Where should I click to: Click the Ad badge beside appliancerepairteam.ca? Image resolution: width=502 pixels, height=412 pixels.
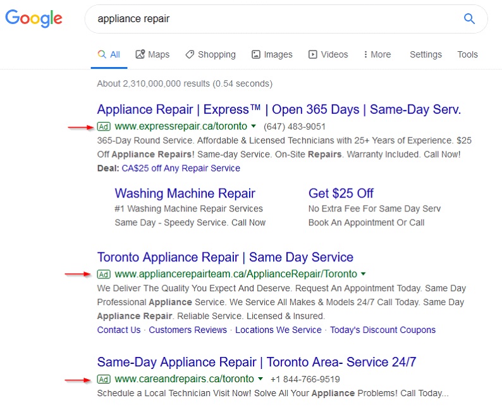(x=104, y=274)
